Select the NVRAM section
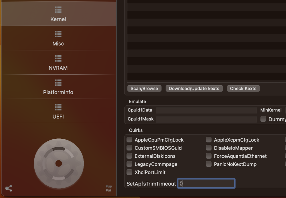 pos(58,62)
